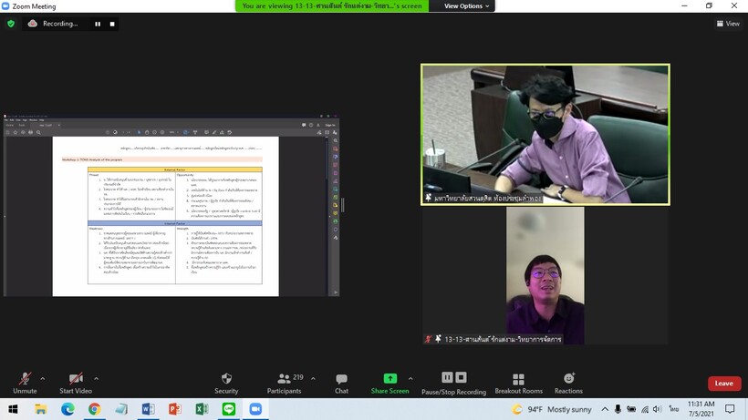Open the Reactions menu
The image size is (748, 420).
click(x=568, y=384)
